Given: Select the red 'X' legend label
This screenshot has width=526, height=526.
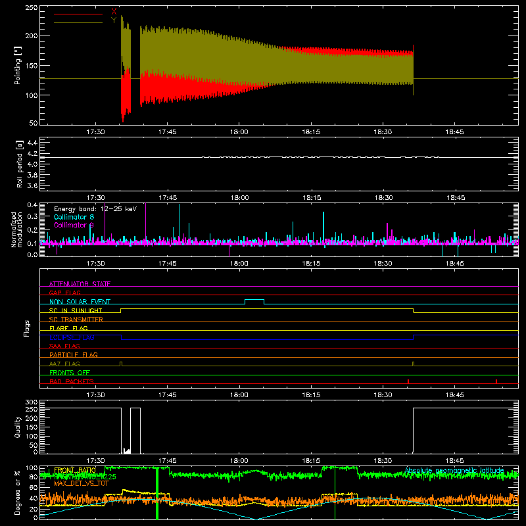Looking at the screenshot, I should tap(114, 12).
